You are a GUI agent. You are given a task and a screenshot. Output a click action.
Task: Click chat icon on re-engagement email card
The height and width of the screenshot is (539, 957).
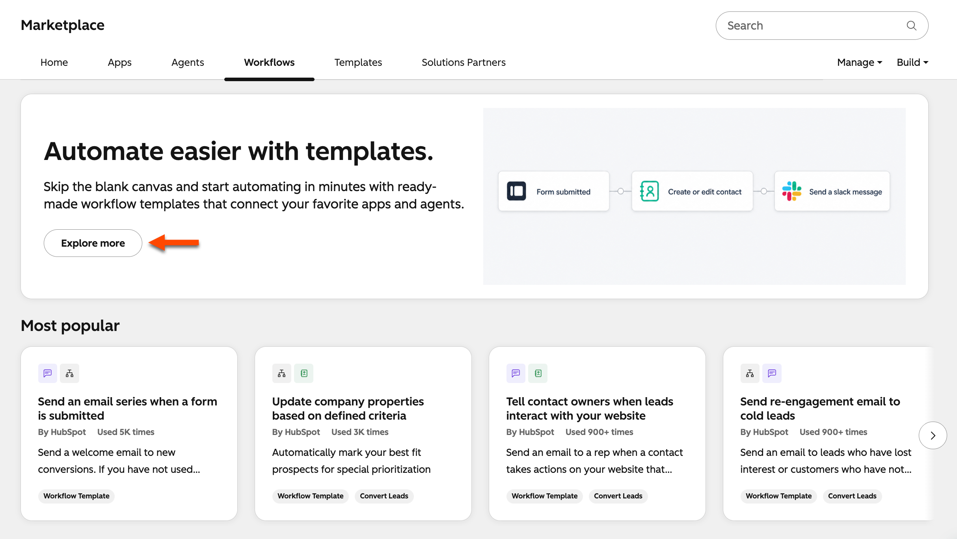(772, 373)
